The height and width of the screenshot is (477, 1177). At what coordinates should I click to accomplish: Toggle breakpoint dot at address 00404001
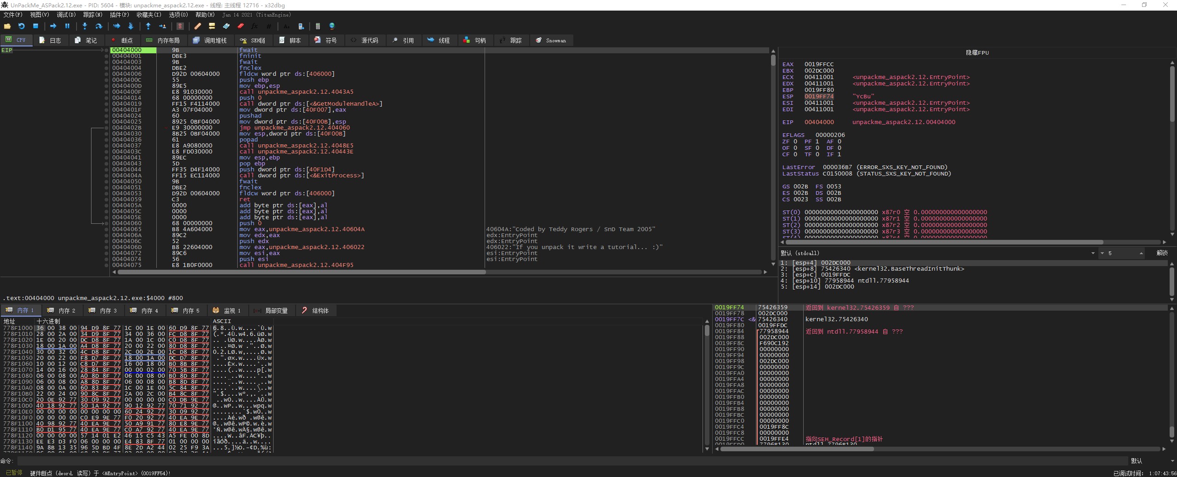coord(107,56)
